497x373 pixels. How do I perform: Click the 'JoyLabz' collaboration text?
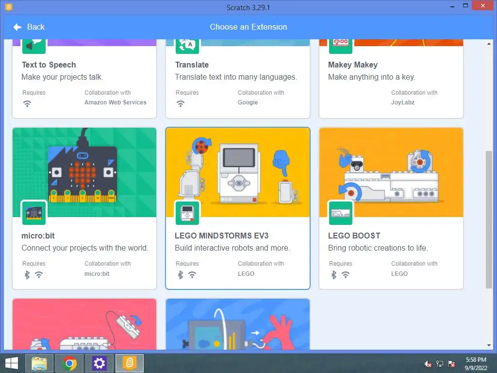403,102
